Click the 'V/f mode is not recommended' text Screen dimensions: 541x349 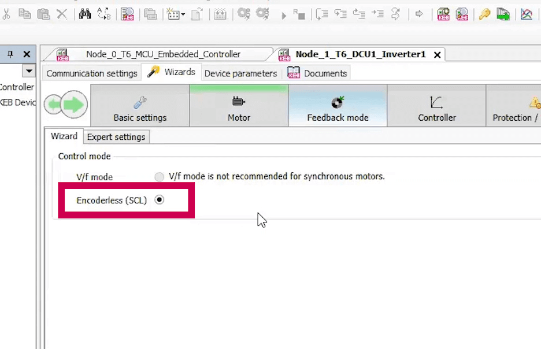tap(277, 177)
